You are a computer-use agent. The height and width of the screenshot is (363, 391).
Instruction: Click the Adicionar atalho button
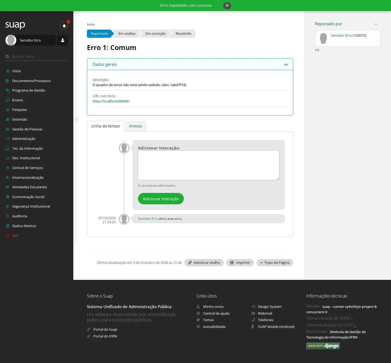pos(204,262)
